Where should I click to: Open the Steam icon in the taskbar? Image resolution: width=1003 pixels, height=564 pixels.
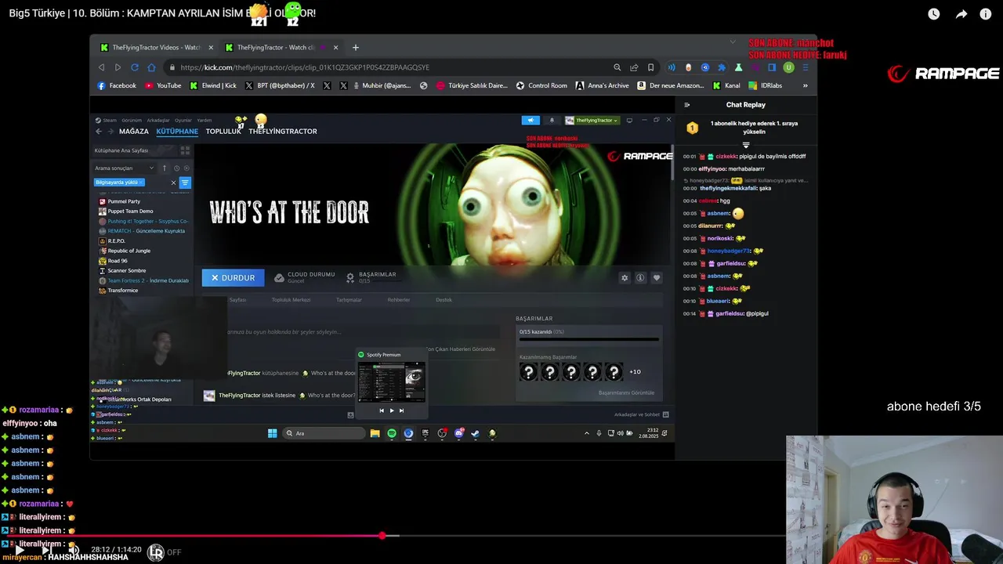[476, 433]
